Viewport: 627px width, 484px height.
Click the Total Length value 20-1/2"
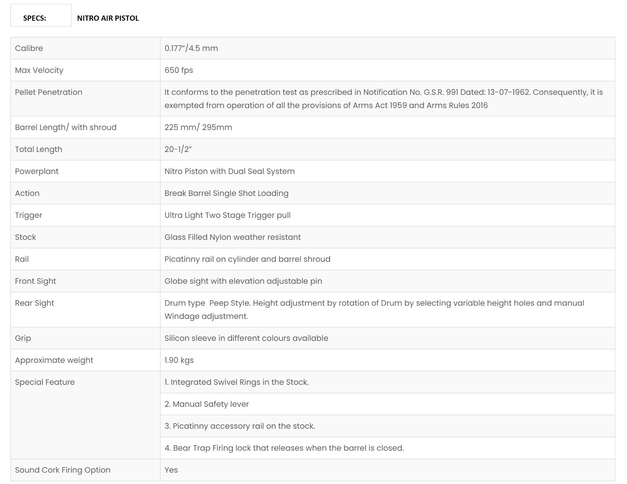[x=178, y=149]
